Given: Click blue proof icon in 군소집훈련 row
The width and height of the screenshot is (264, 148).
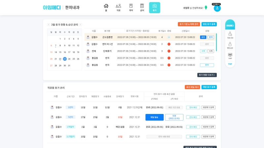Looking at the screenshot, I should (x=169, y=37).
